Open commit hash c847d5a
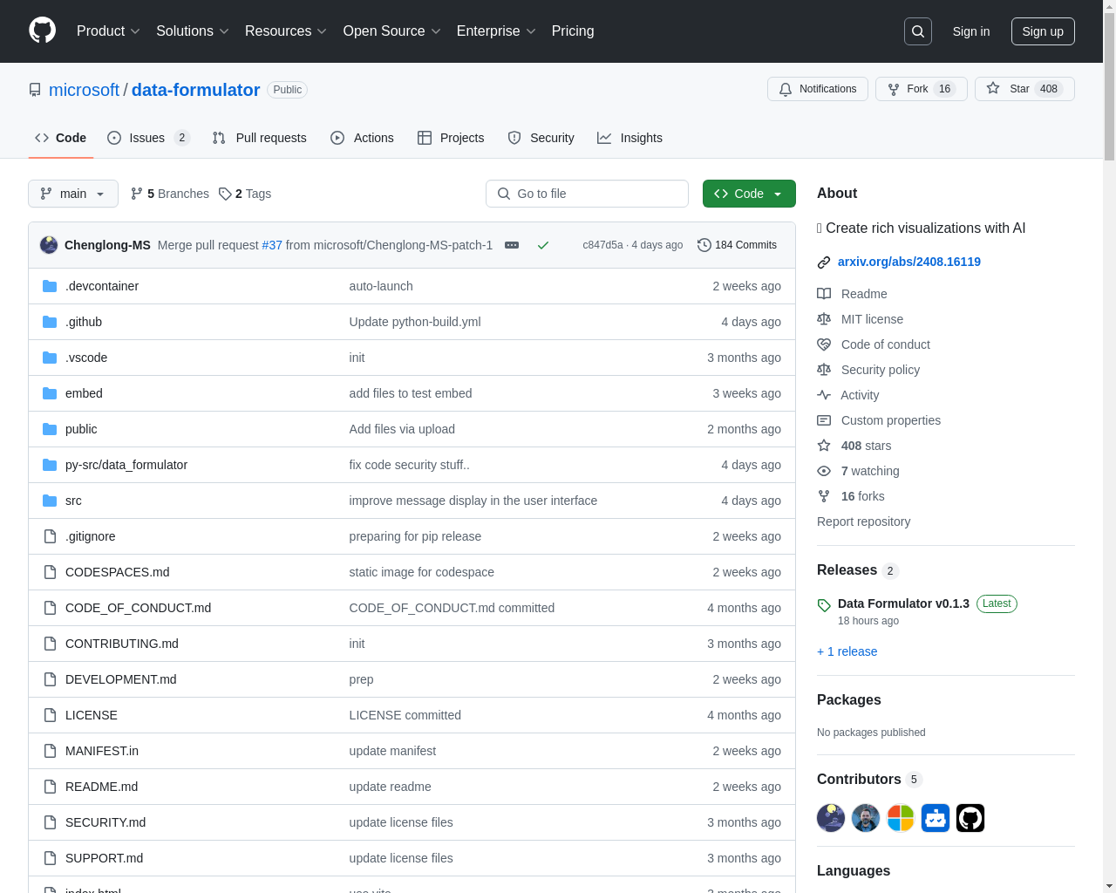Screen dimensions: 1116x893 pyautogui.click(x=602, y=245)
